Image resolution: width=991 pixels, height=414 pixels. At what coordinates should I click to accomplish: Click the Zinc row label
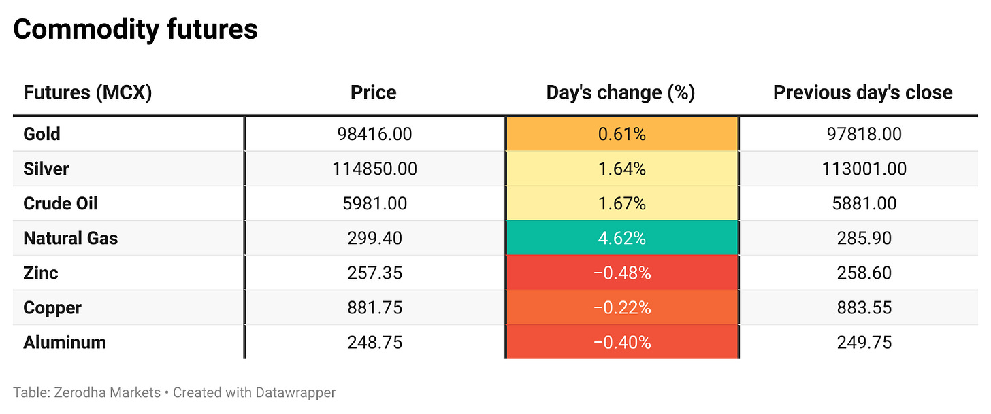click(41, 273)
